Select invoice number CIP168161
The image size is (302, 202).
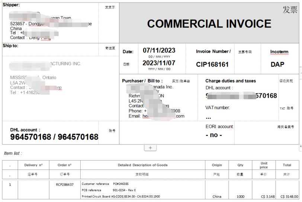click(x=212, y=65)
